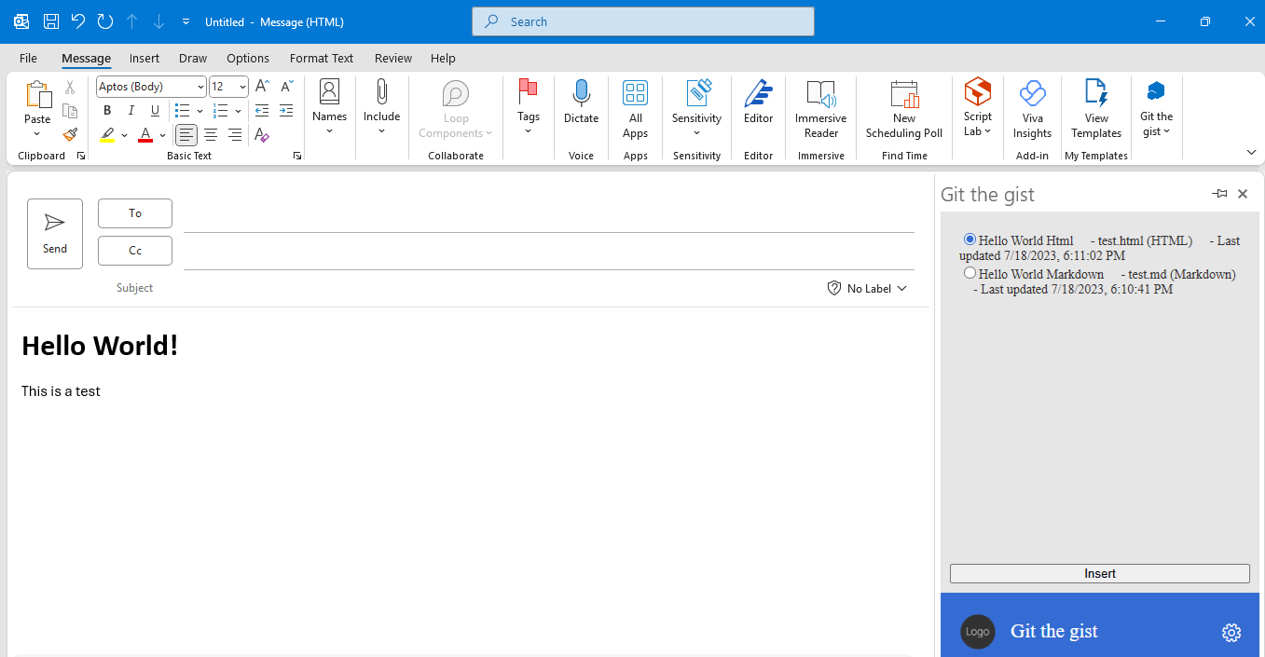Click the Insert button in Git the gist
Viewport: 1265px width, 657px height.
(x=1099, y=573)
